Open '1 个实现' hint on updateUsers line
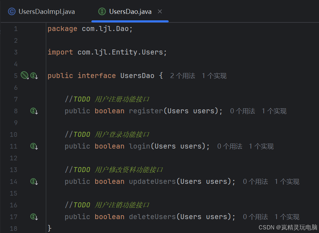Viewport: 319px width, 233px height. tap(287, 181)
